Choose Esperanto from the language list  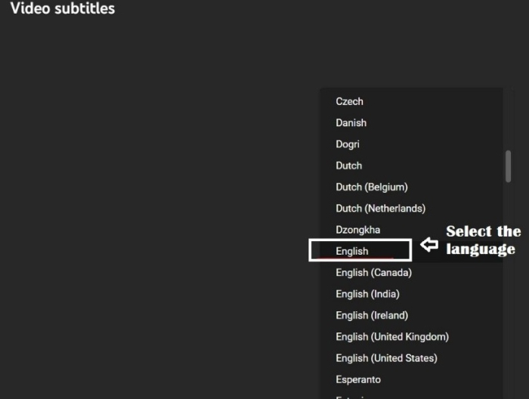(358, 379)
